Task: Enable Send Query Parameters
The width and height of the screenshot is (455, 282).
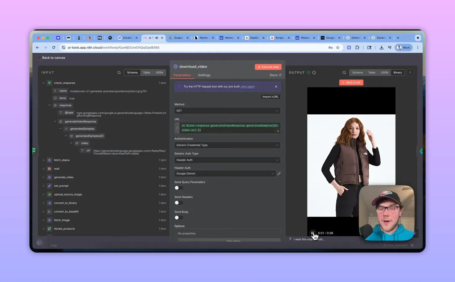Action: [x=179, y=187]
